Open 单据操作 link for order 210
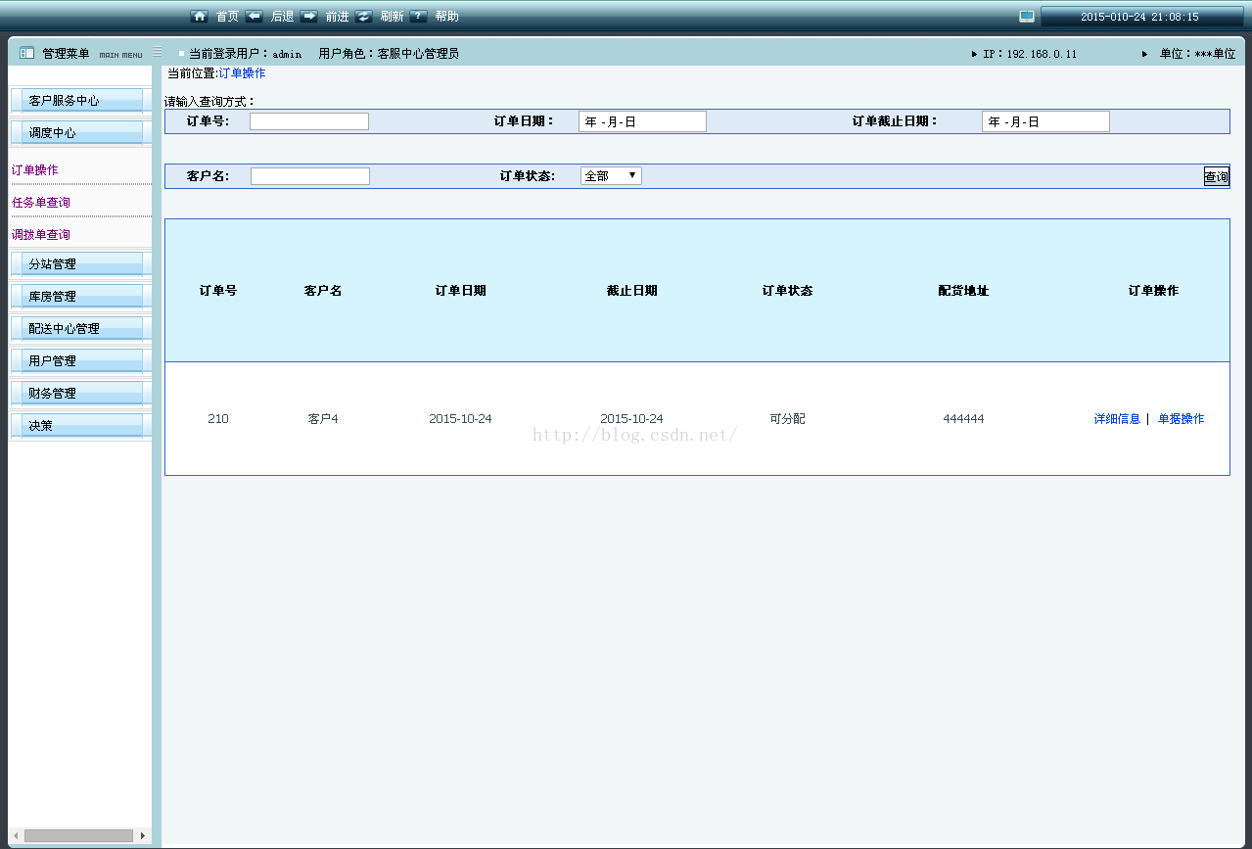Image resolution: width=1252 pixels, height=849 pixels. [1181, 419]
